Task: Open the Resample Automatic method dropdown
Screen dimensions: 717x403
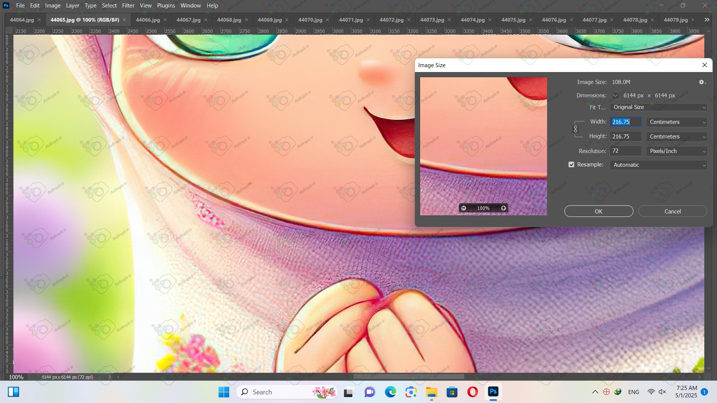Action: point(658,165)
